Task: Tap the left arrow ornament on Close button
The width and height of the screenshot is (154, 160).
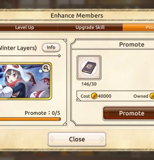Action: [x=52, y=139]
